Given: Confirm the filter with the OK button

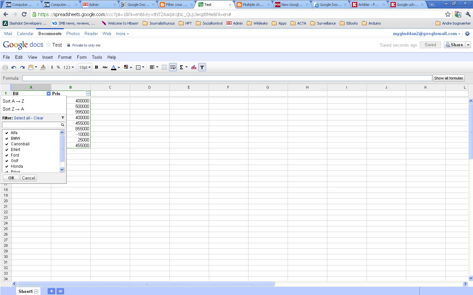Looking at the screenshot, I should coord(11,178).
